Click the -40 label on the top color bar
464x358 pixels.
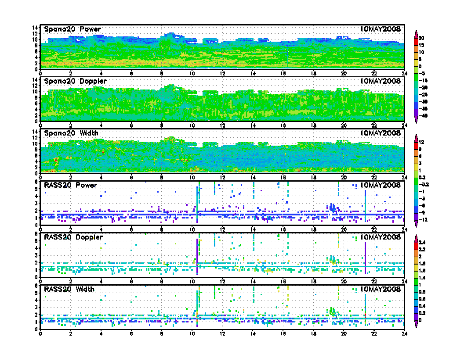click(x=423, y=116)
